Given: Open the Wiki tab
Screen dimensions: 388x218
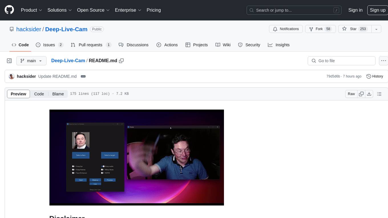Looking at the screenshot, I should pyautogui.click(x=223, y=45).
